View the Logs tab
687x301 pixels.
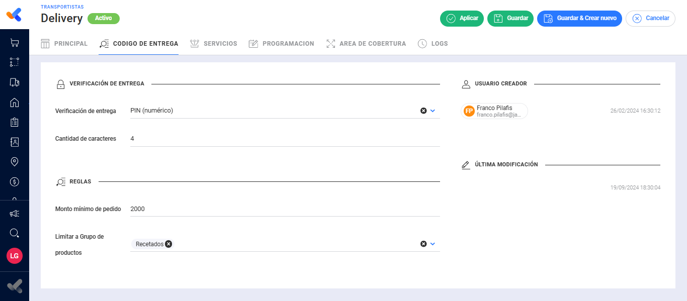coord(433,44)
